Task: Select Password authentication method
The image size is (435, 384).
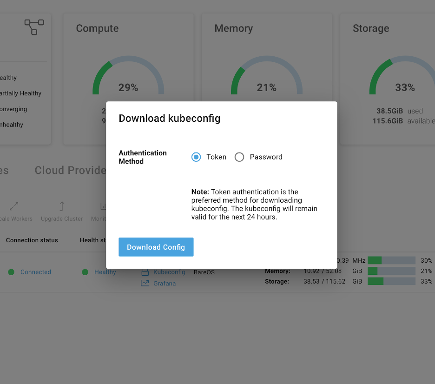Action: (x=239, y=157)
